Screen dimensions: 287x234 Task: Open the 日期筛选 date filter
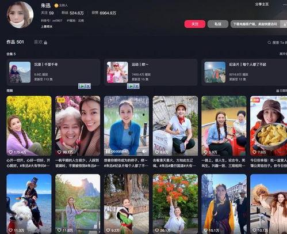(x=281, y=90)
